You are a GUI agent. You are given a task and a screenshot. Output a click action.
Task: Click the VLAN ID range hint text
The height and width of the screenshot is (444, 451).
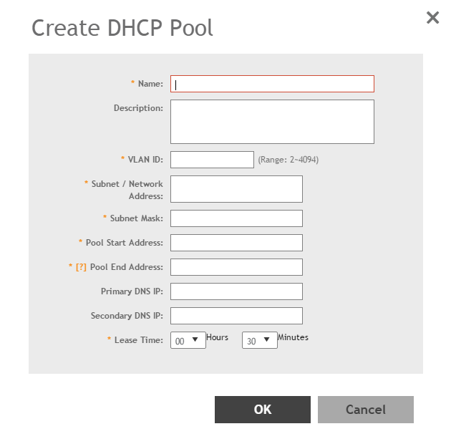tap(288, 160)
